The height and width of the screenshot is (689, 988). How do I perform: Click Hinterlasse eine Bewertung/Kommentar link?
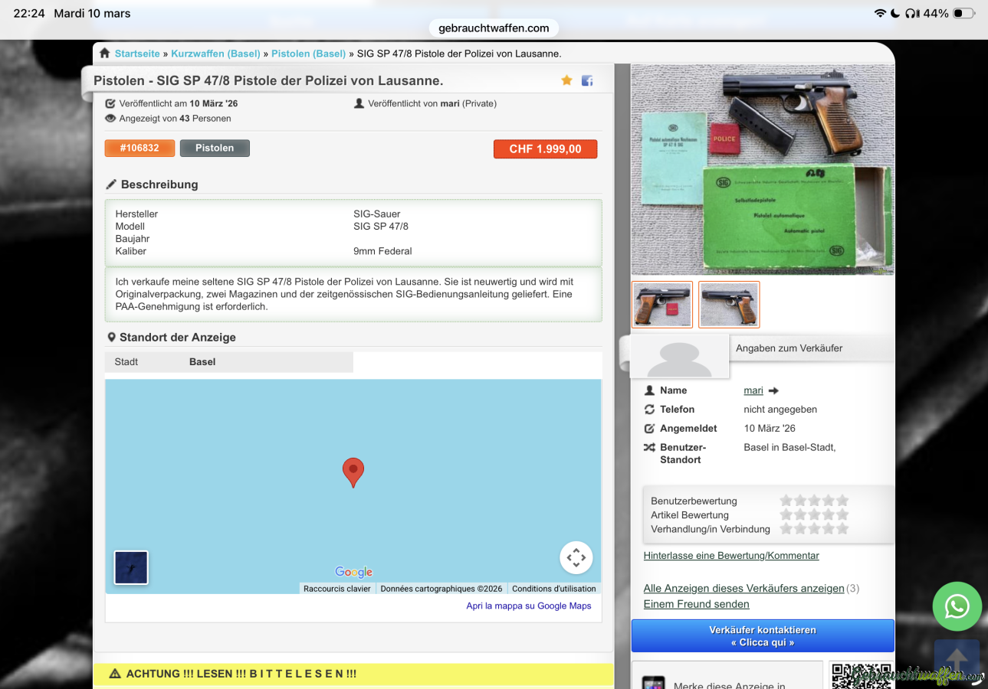(731, 556)
